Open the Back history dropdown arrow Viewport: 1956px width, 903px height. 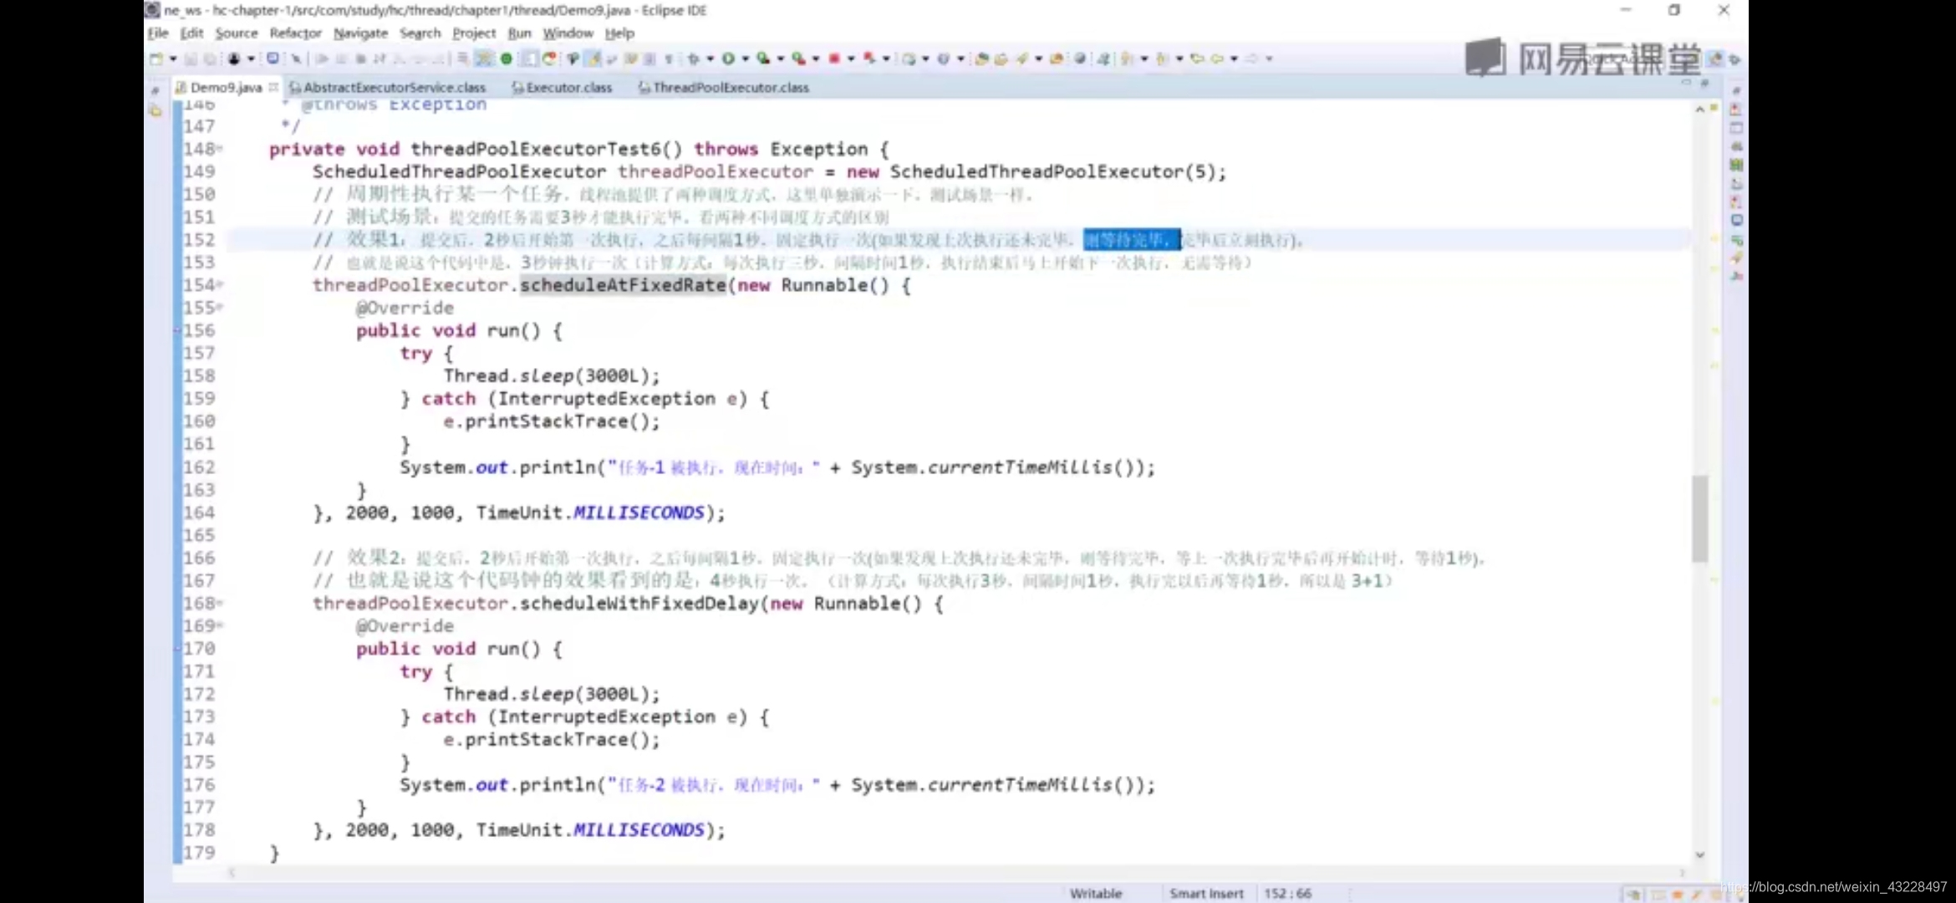1235,59
